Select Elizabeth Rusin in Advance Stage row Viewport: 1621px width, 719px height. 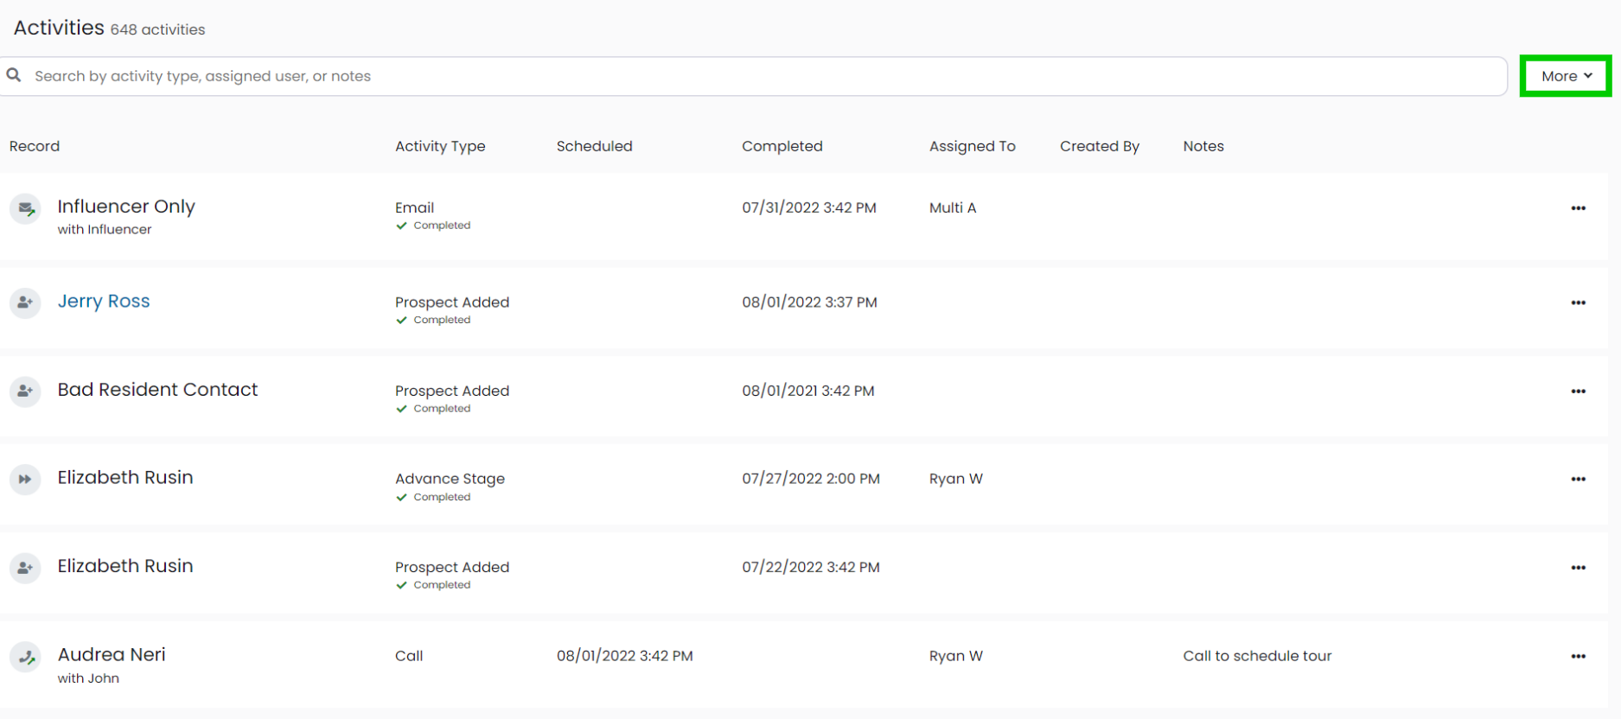125,478
